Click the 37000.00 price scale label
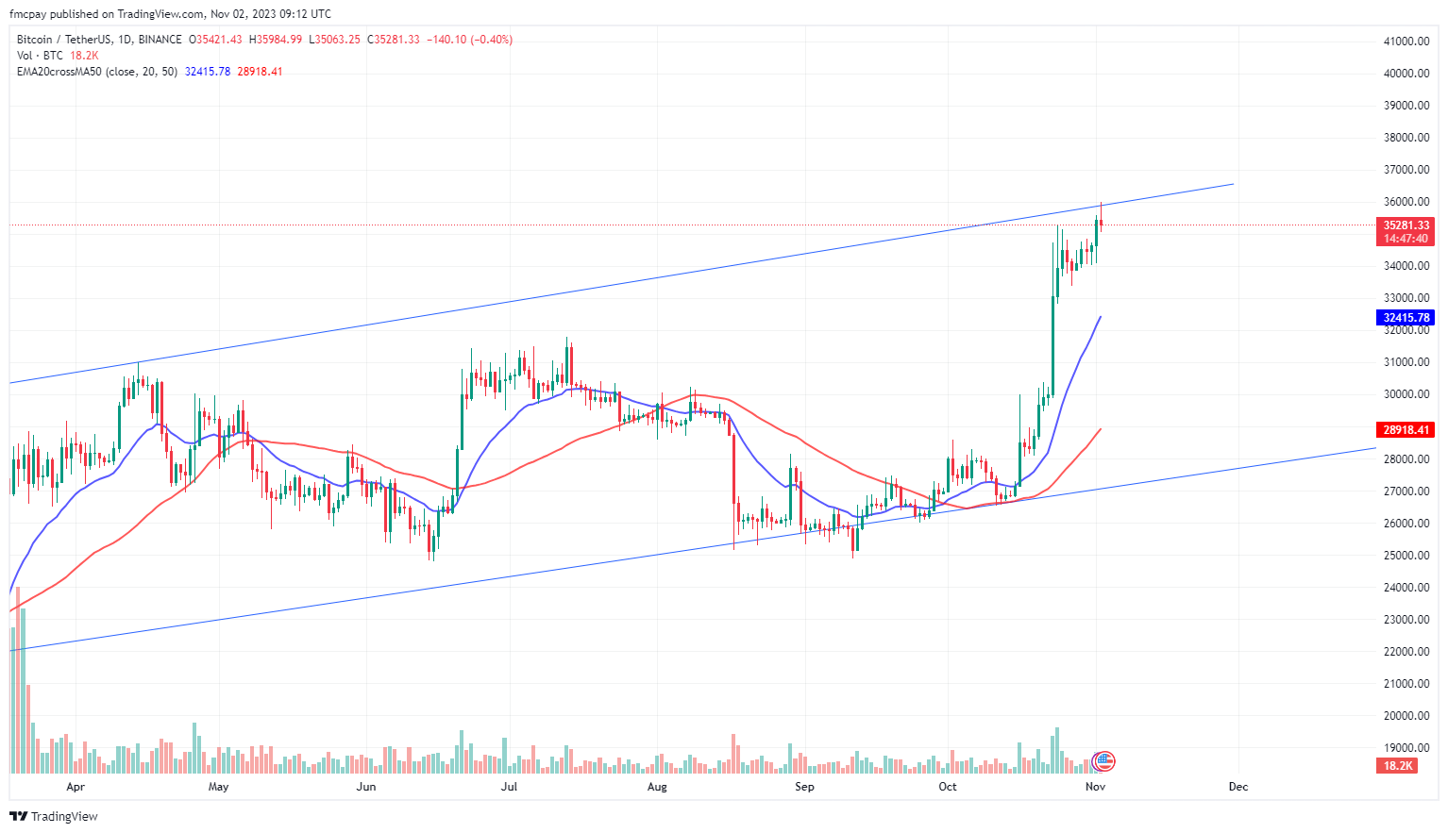Viewport: 1448px width, 833px height. (1406, 170)
